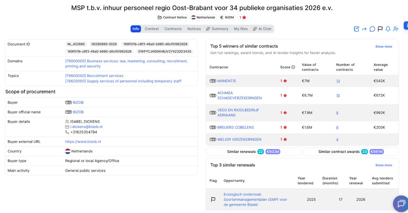Click the NL_422680 document ID chip
Image resolution: width=408 pixels, height=213 pixels.
76,44
